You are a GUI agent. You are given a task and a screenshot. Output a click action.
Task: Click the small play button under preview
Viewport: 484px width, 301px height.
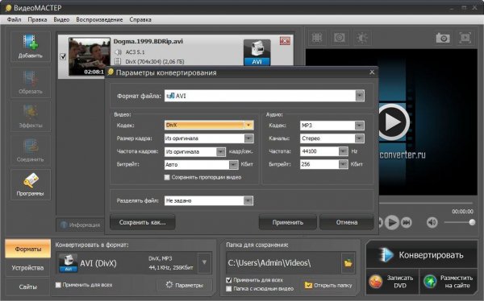392,222
